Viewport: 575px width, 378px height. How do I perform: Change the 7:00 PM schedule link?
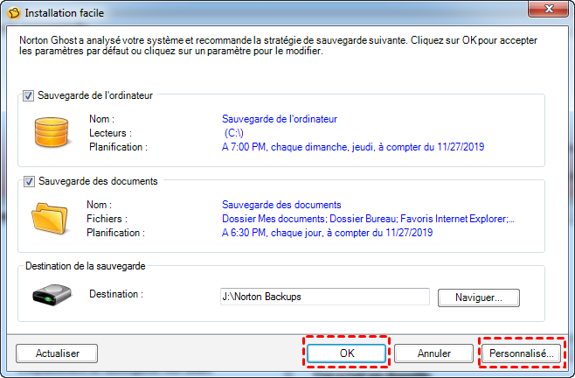(x=353, y=147)
